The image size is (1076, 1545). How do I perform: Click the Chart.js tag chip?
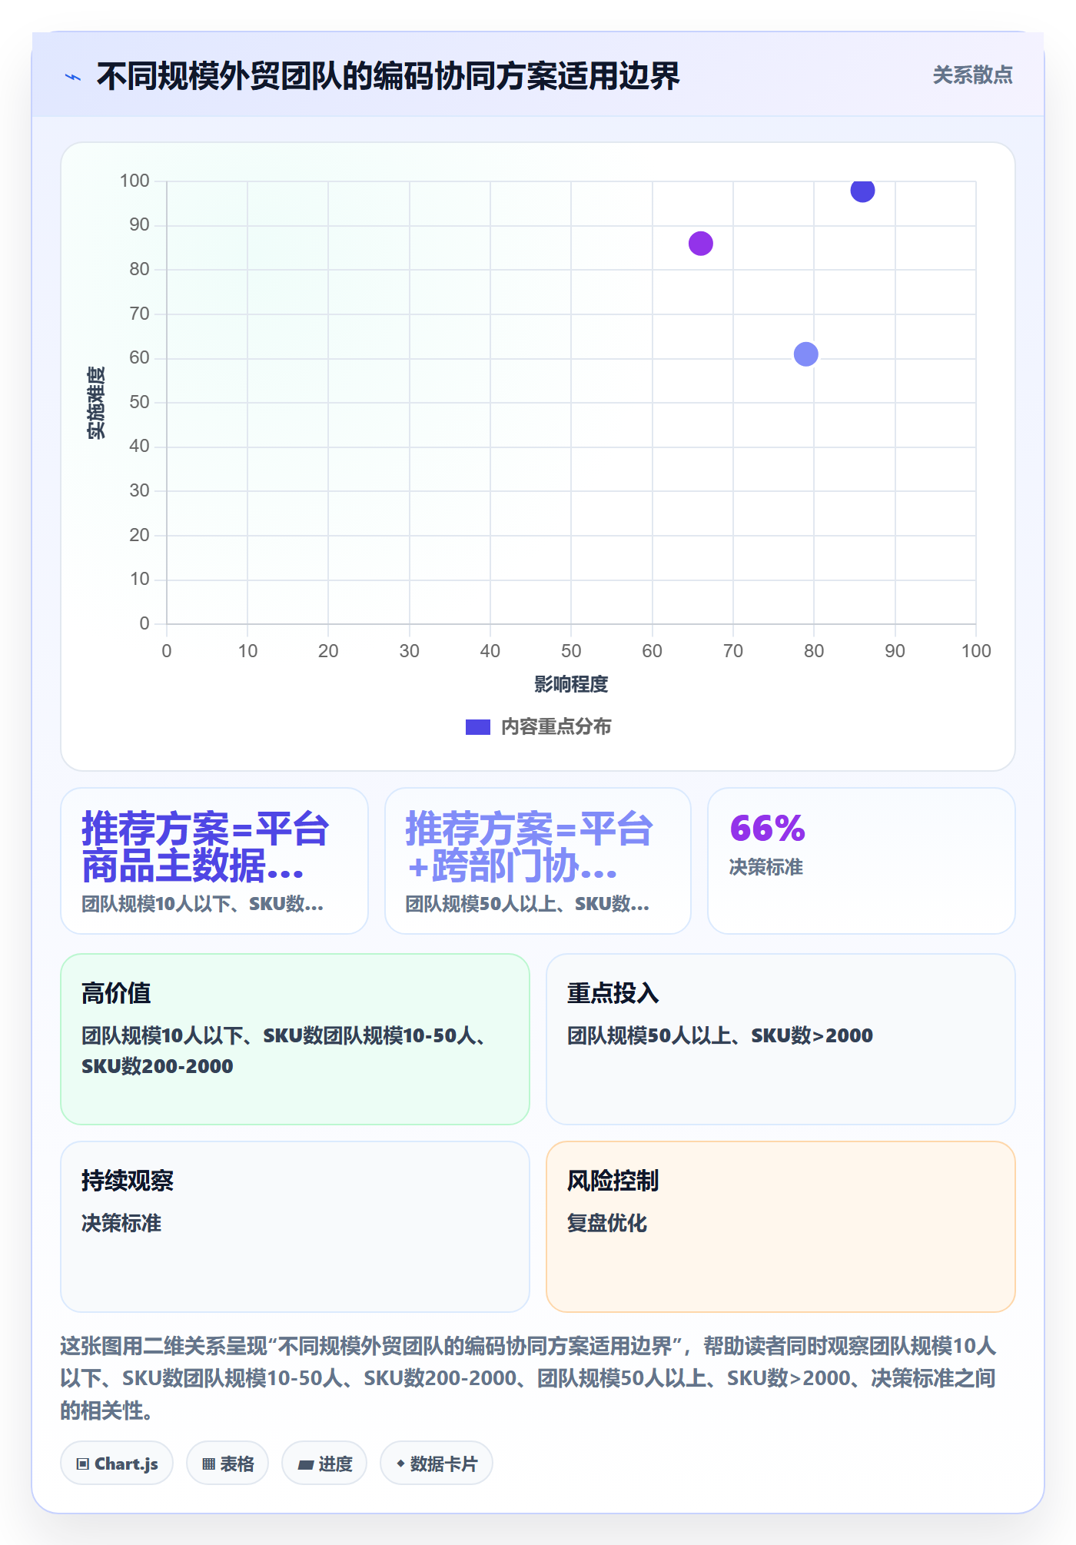click(x=117, y=1464)
